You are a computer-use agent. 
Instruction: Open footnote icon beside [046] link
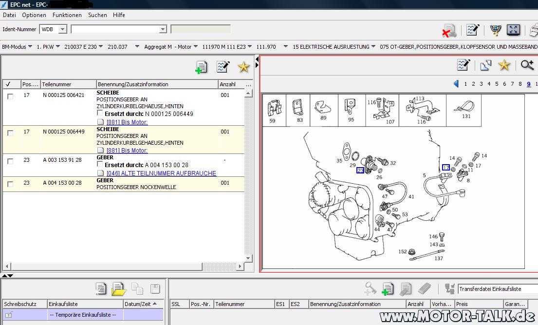(100, 173)
